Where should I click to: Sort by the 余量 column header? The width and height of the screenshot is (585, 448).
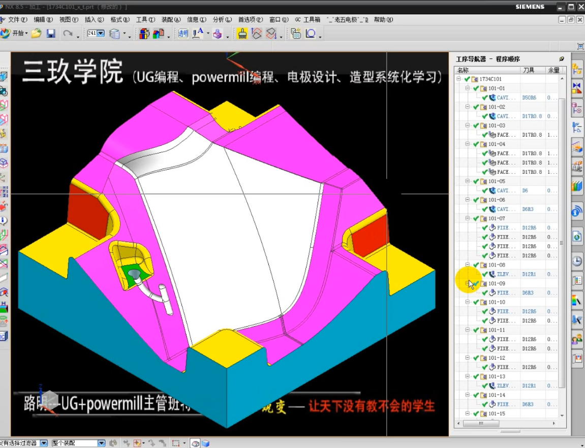[553, 70]
